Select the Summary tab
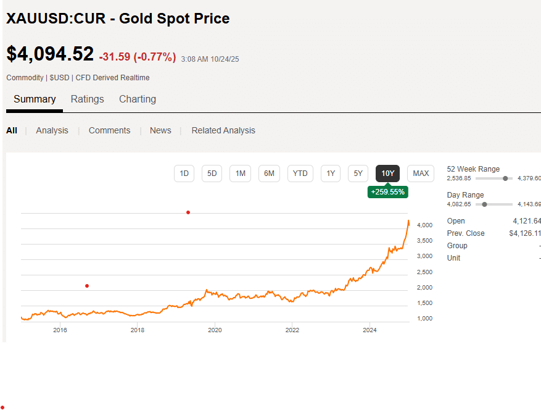Screen dimensions: 541x410 tap(35, 99)
